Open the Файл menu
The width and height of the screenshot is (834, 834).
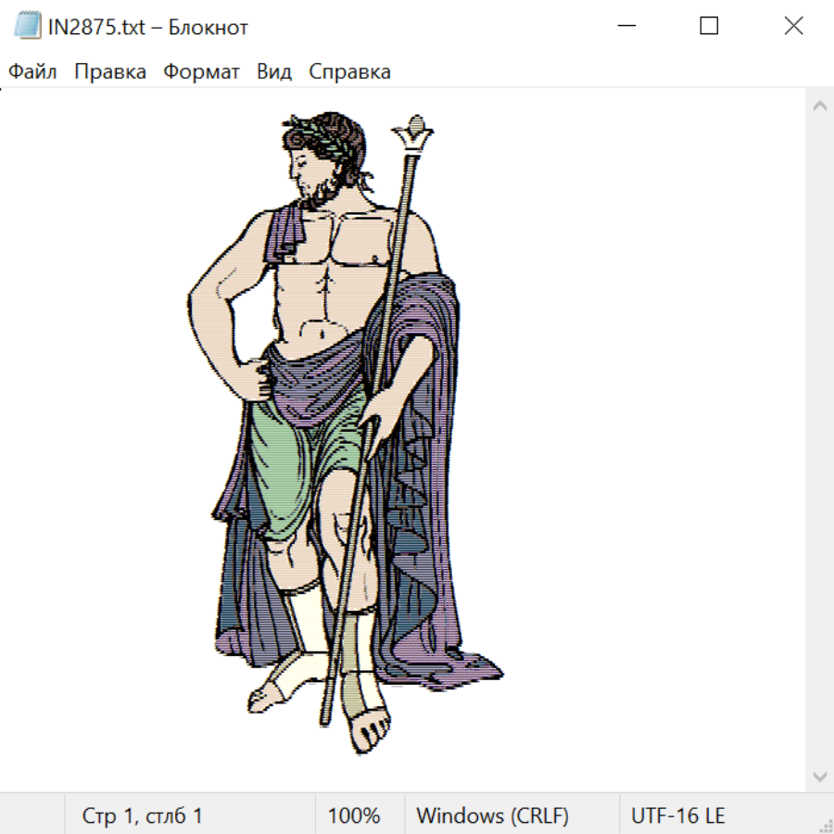click(32, 71)
